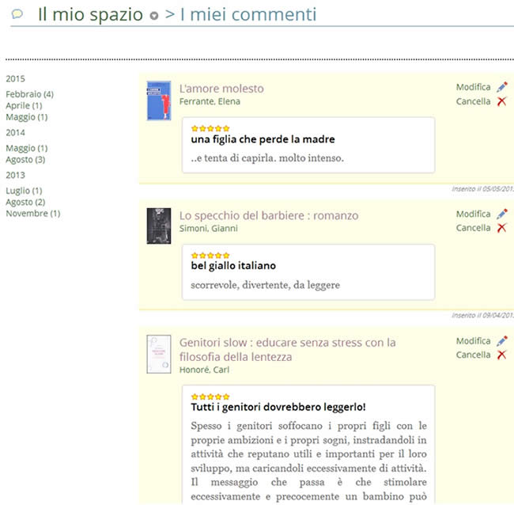Show comments from Novembre (1)
514x505 pixels.
click(x=32, y=213)
